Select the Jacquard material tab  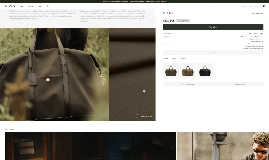tap(183, 59)
